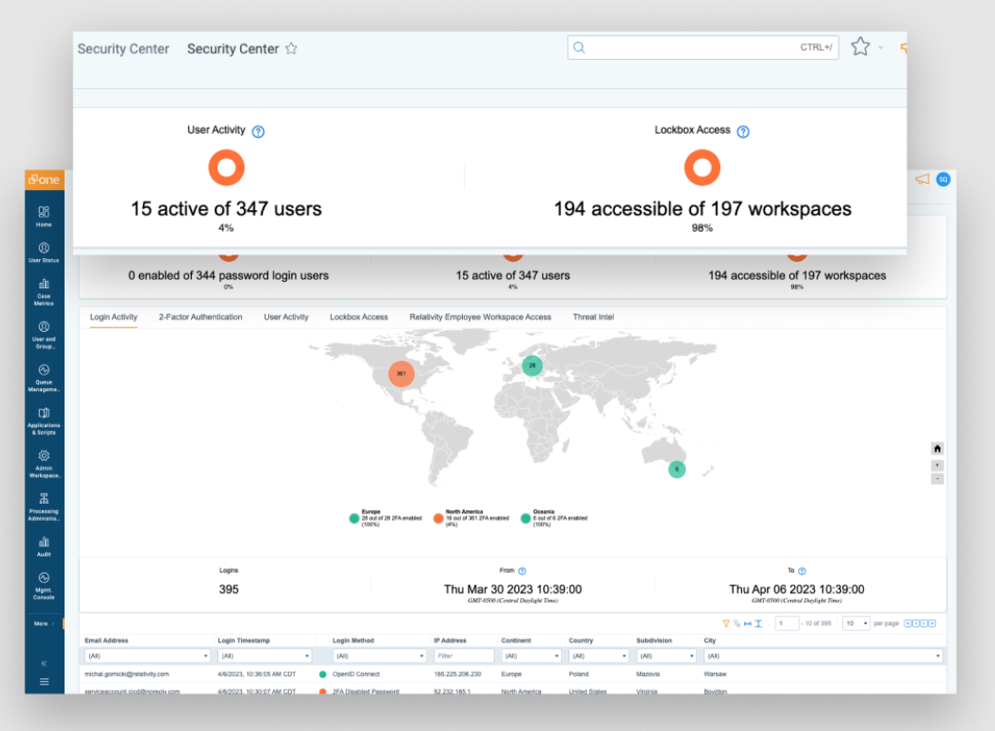Collapse sidebar with double chevron icon
This screenshot has height=731, width=995.
44,663
